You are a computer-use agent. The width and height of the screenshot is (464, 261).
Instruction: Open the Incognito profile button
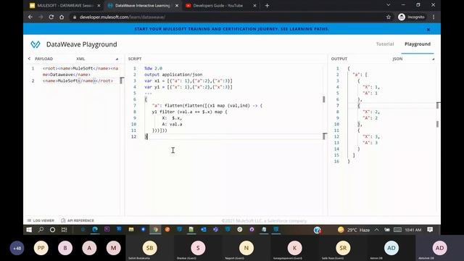pyautogui.click(x=411, y=17)
